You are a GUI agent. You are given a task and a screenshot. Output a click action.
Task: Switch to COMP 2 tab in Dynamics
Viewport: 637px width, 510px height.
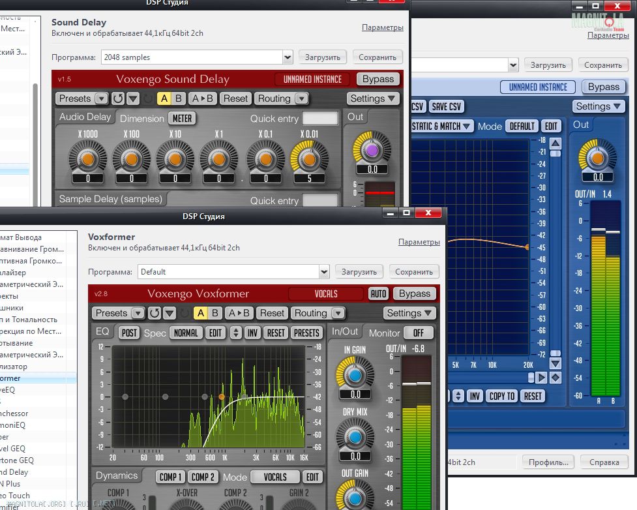pyautogui.click(x=203, y=477)
